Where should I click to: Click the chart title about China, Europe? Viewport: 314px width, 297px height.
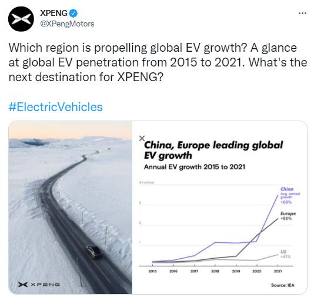213,150
